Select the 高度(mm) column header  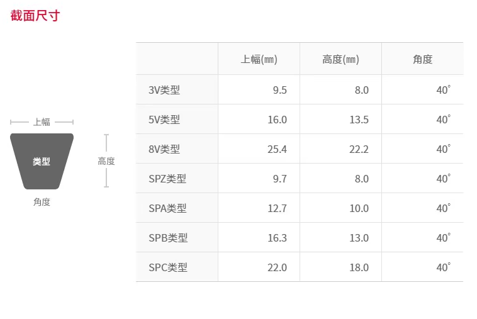340,59
